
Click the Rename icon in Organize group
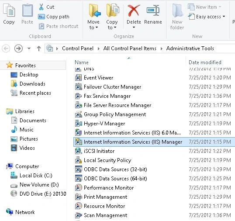[153, 10]
